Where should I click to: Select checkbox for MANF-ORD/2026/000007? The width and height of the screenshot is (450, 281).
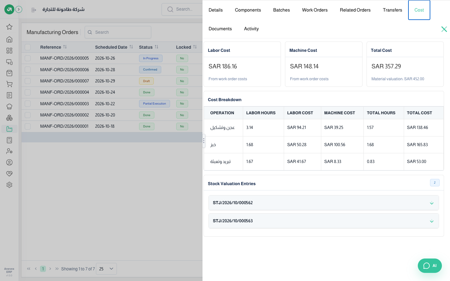point(28,81)
